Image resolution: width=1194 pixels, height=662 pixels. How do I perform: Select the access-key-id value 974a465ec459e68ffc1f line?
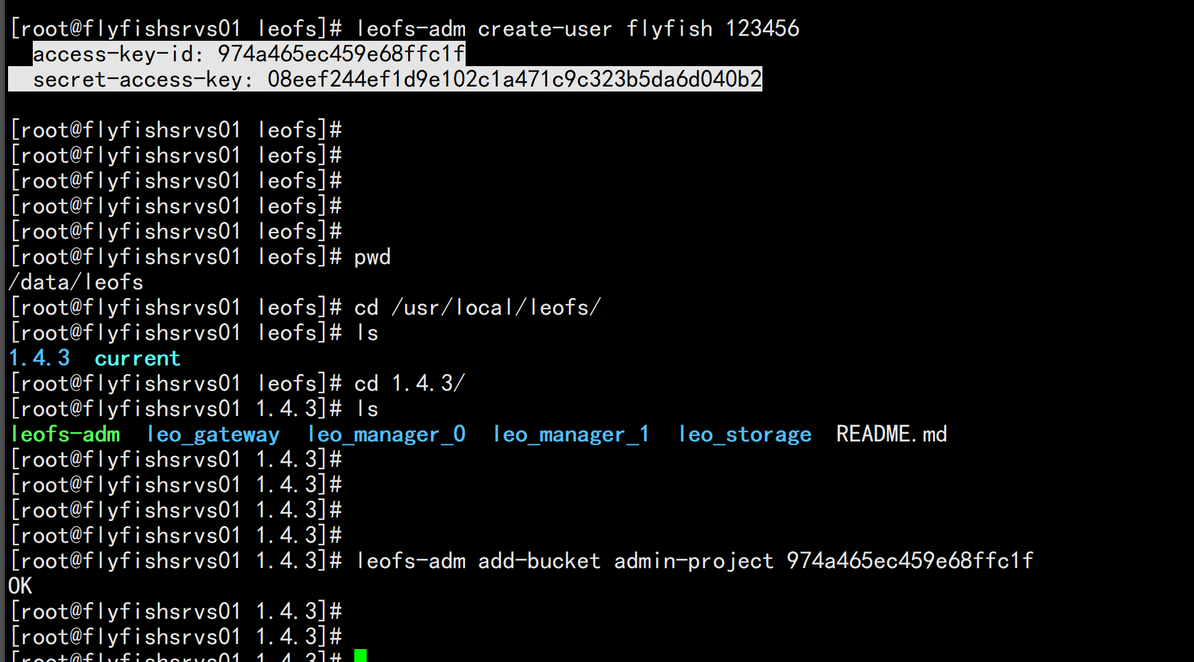tap(249, 54)
